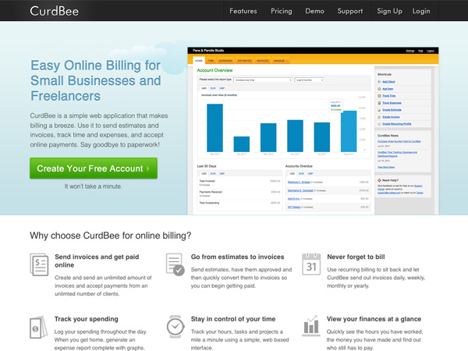This screenshot has width=468, height=351.
Task: Click the bar graph icon for finances
Action: [x=311, y=325]
